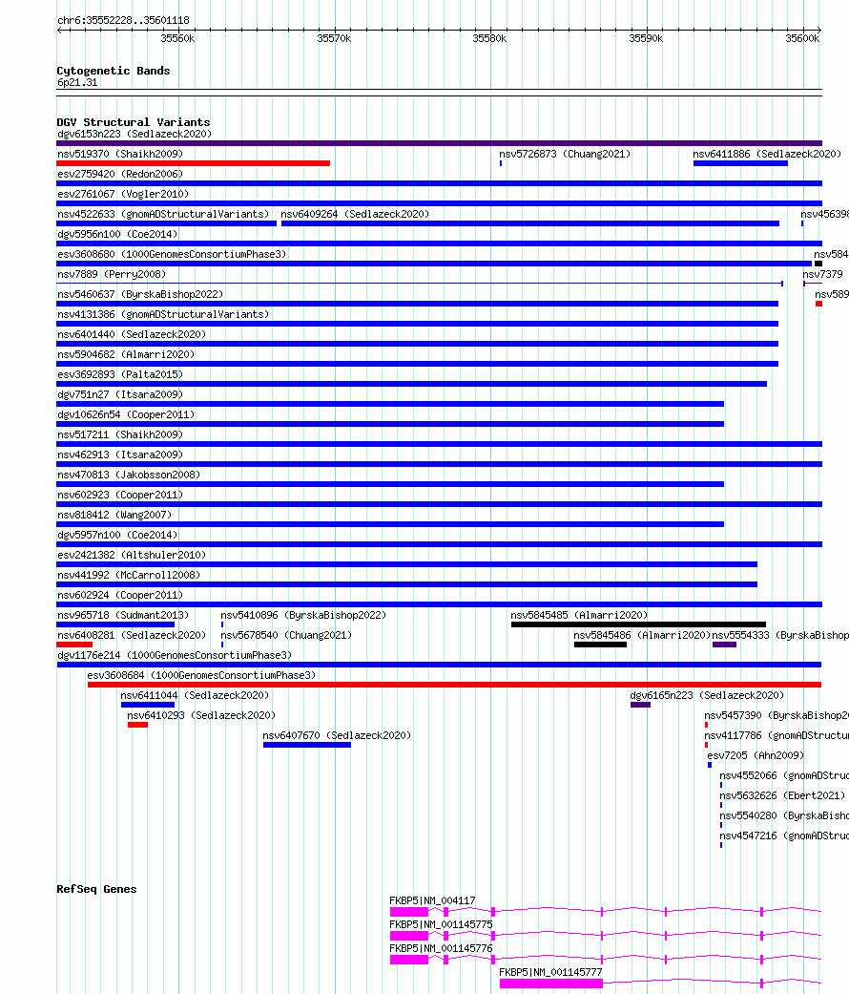Viewport: 849px width, 994px height.
Task: Click nsv5410896 (ByrskaBishop2022) label
Action: [303, 616]
